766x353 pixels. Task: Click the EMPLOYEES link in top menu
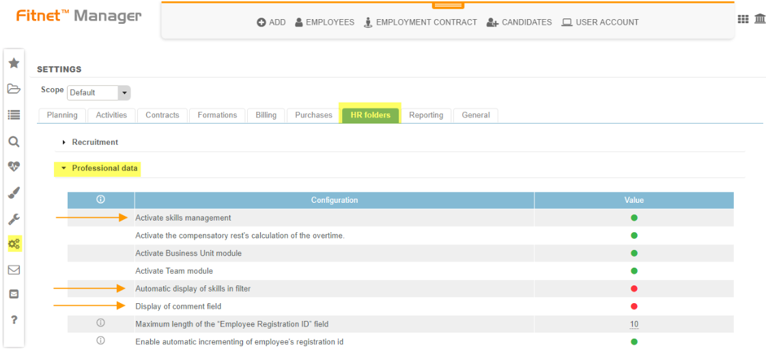tap(324, 23)
